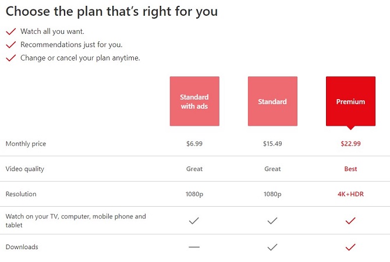The width and height of the screenshot is (390, 262).
Task: Click checkmark next to Recommendations just for you
Action: [10, 45]
